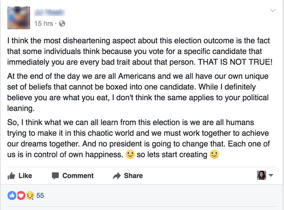
Task: View who reacted via the 55 count
Action: 41,195
